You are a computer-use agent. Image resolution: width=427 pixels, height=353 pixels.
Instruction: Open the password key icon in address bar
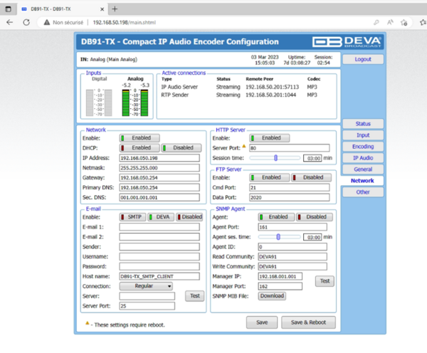376,22
